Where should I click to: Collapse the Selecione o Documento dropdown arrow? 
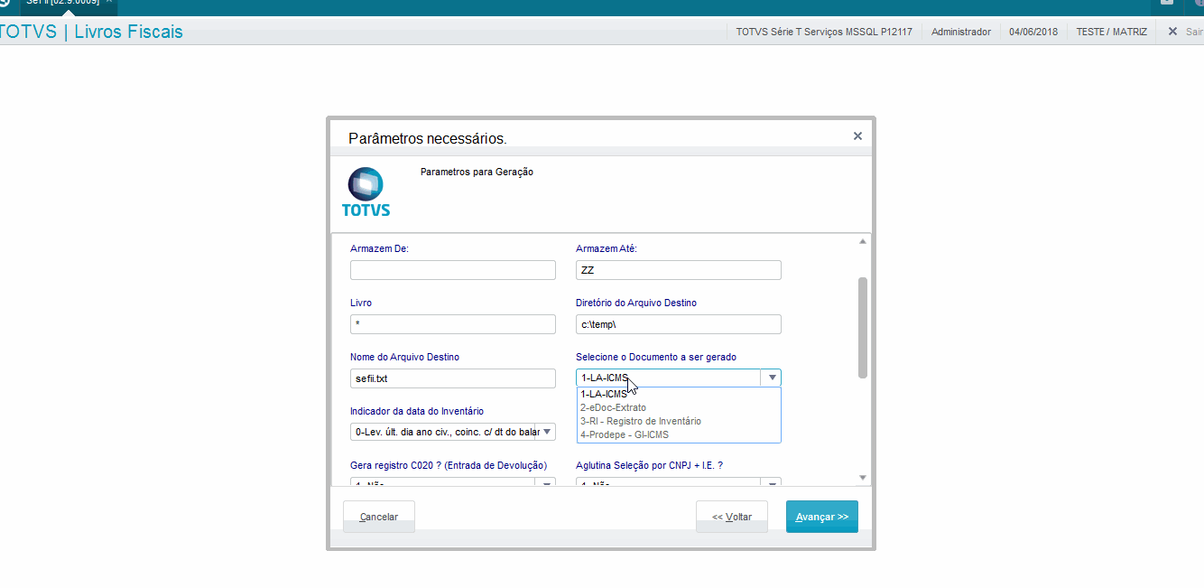(x=771, y=378)
